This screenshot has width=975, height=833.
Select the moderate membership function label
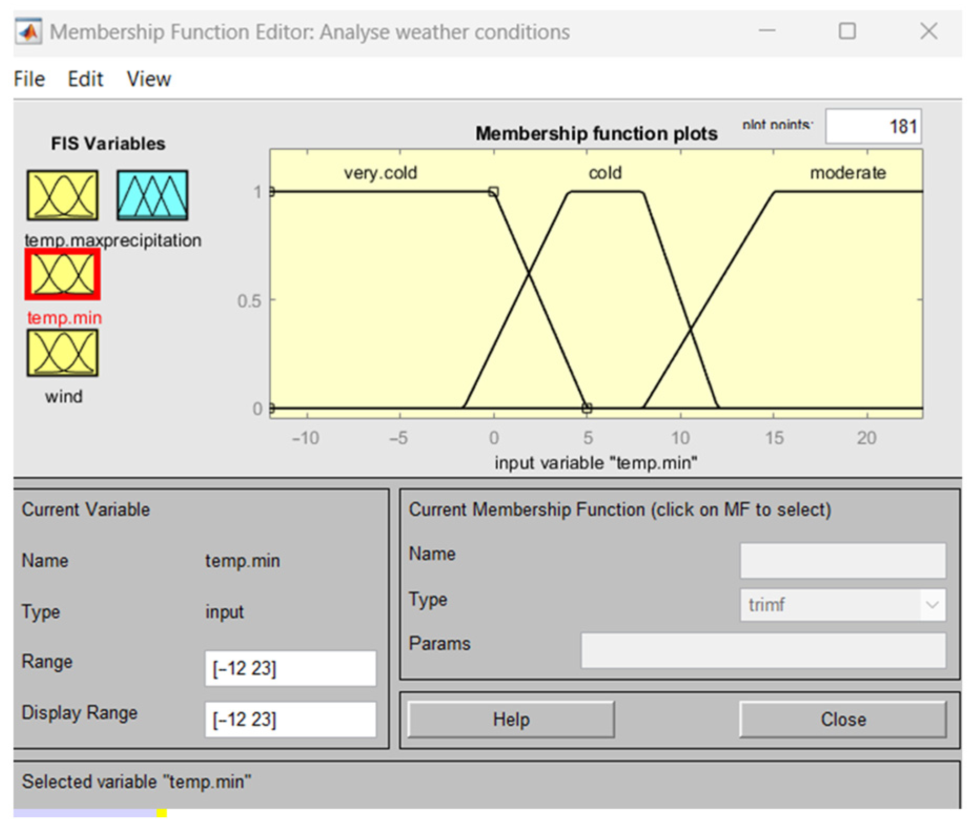click(x=847, y=173)
